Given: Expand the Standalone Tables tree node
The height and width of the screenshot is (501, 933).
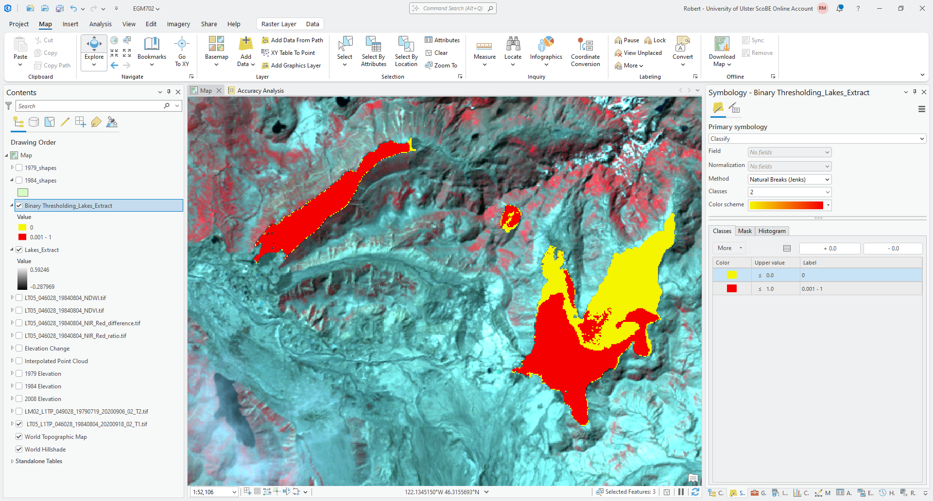Looking at the screenshot, I should [12, 461].
